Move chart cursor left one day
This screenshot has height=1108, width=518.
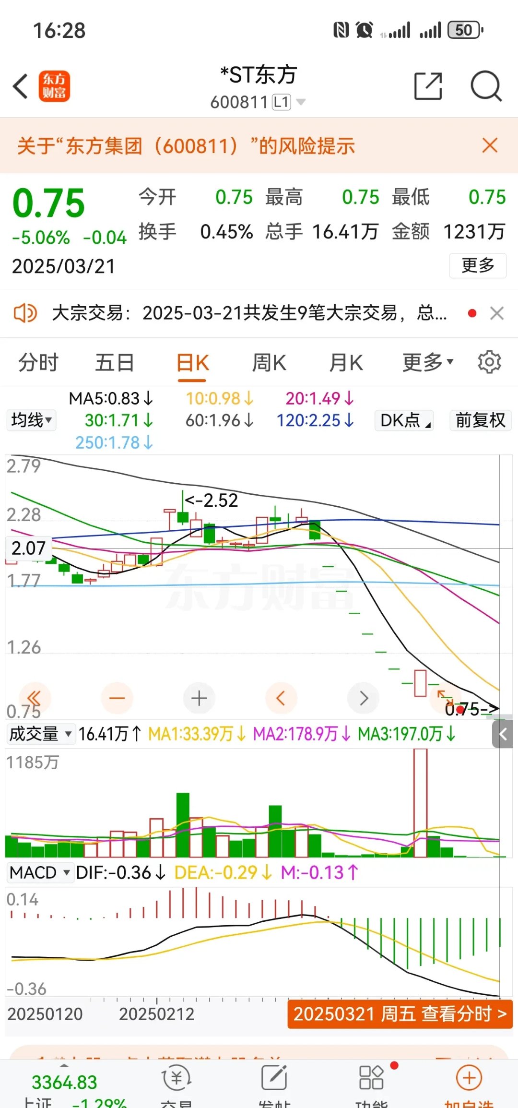coord(281,698)
